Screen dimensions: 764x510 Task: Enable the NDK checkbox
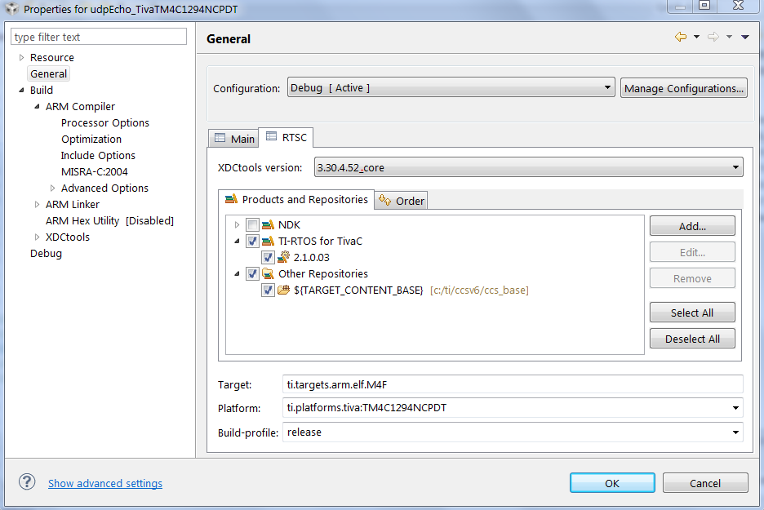pyautogui.click(x=252, y=225)
